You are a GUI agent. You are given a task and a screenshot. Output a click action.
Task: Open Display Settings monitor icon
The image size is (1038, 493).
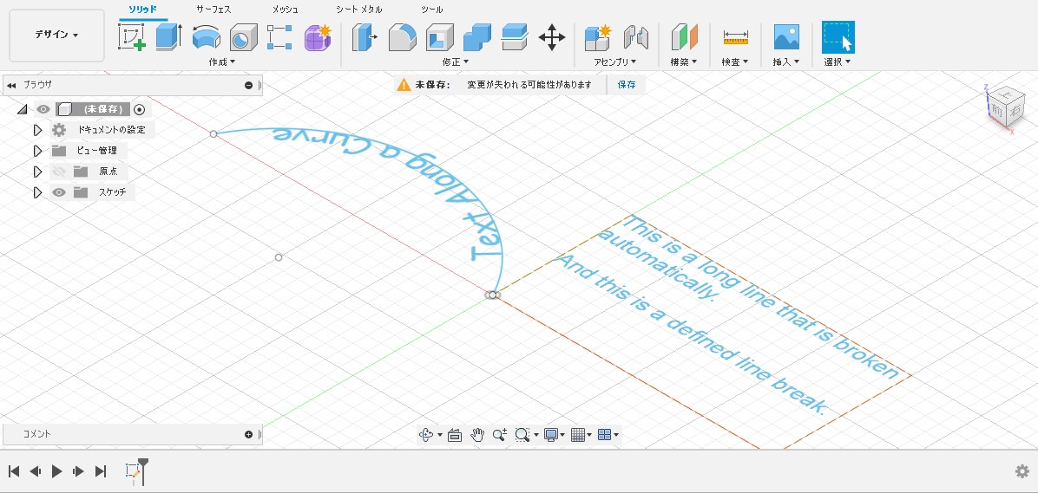[x=550, y=435]
